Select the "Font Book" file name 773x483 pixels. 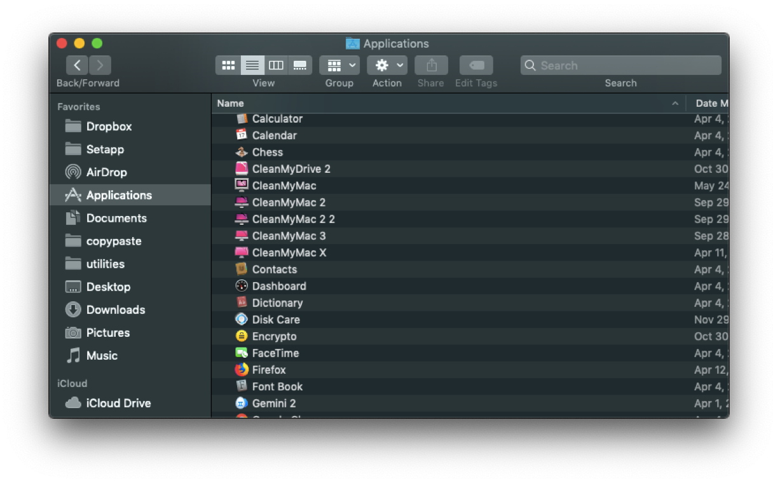[x=277, y=386]
